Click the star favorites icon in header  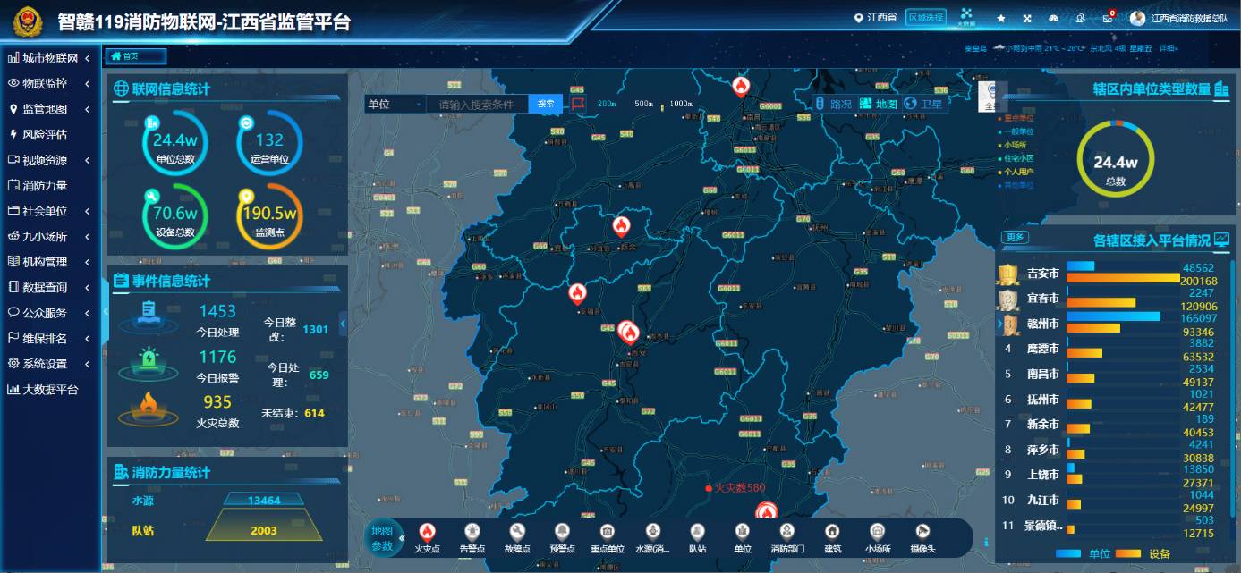pos(1001,19)
